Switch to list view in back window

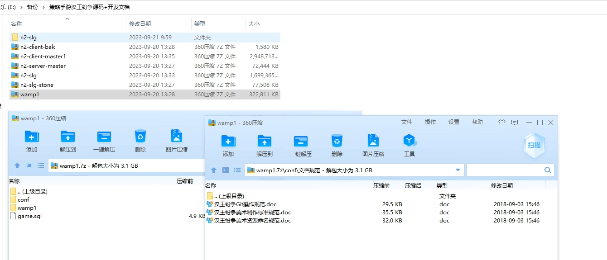click(x=41, y=165)
